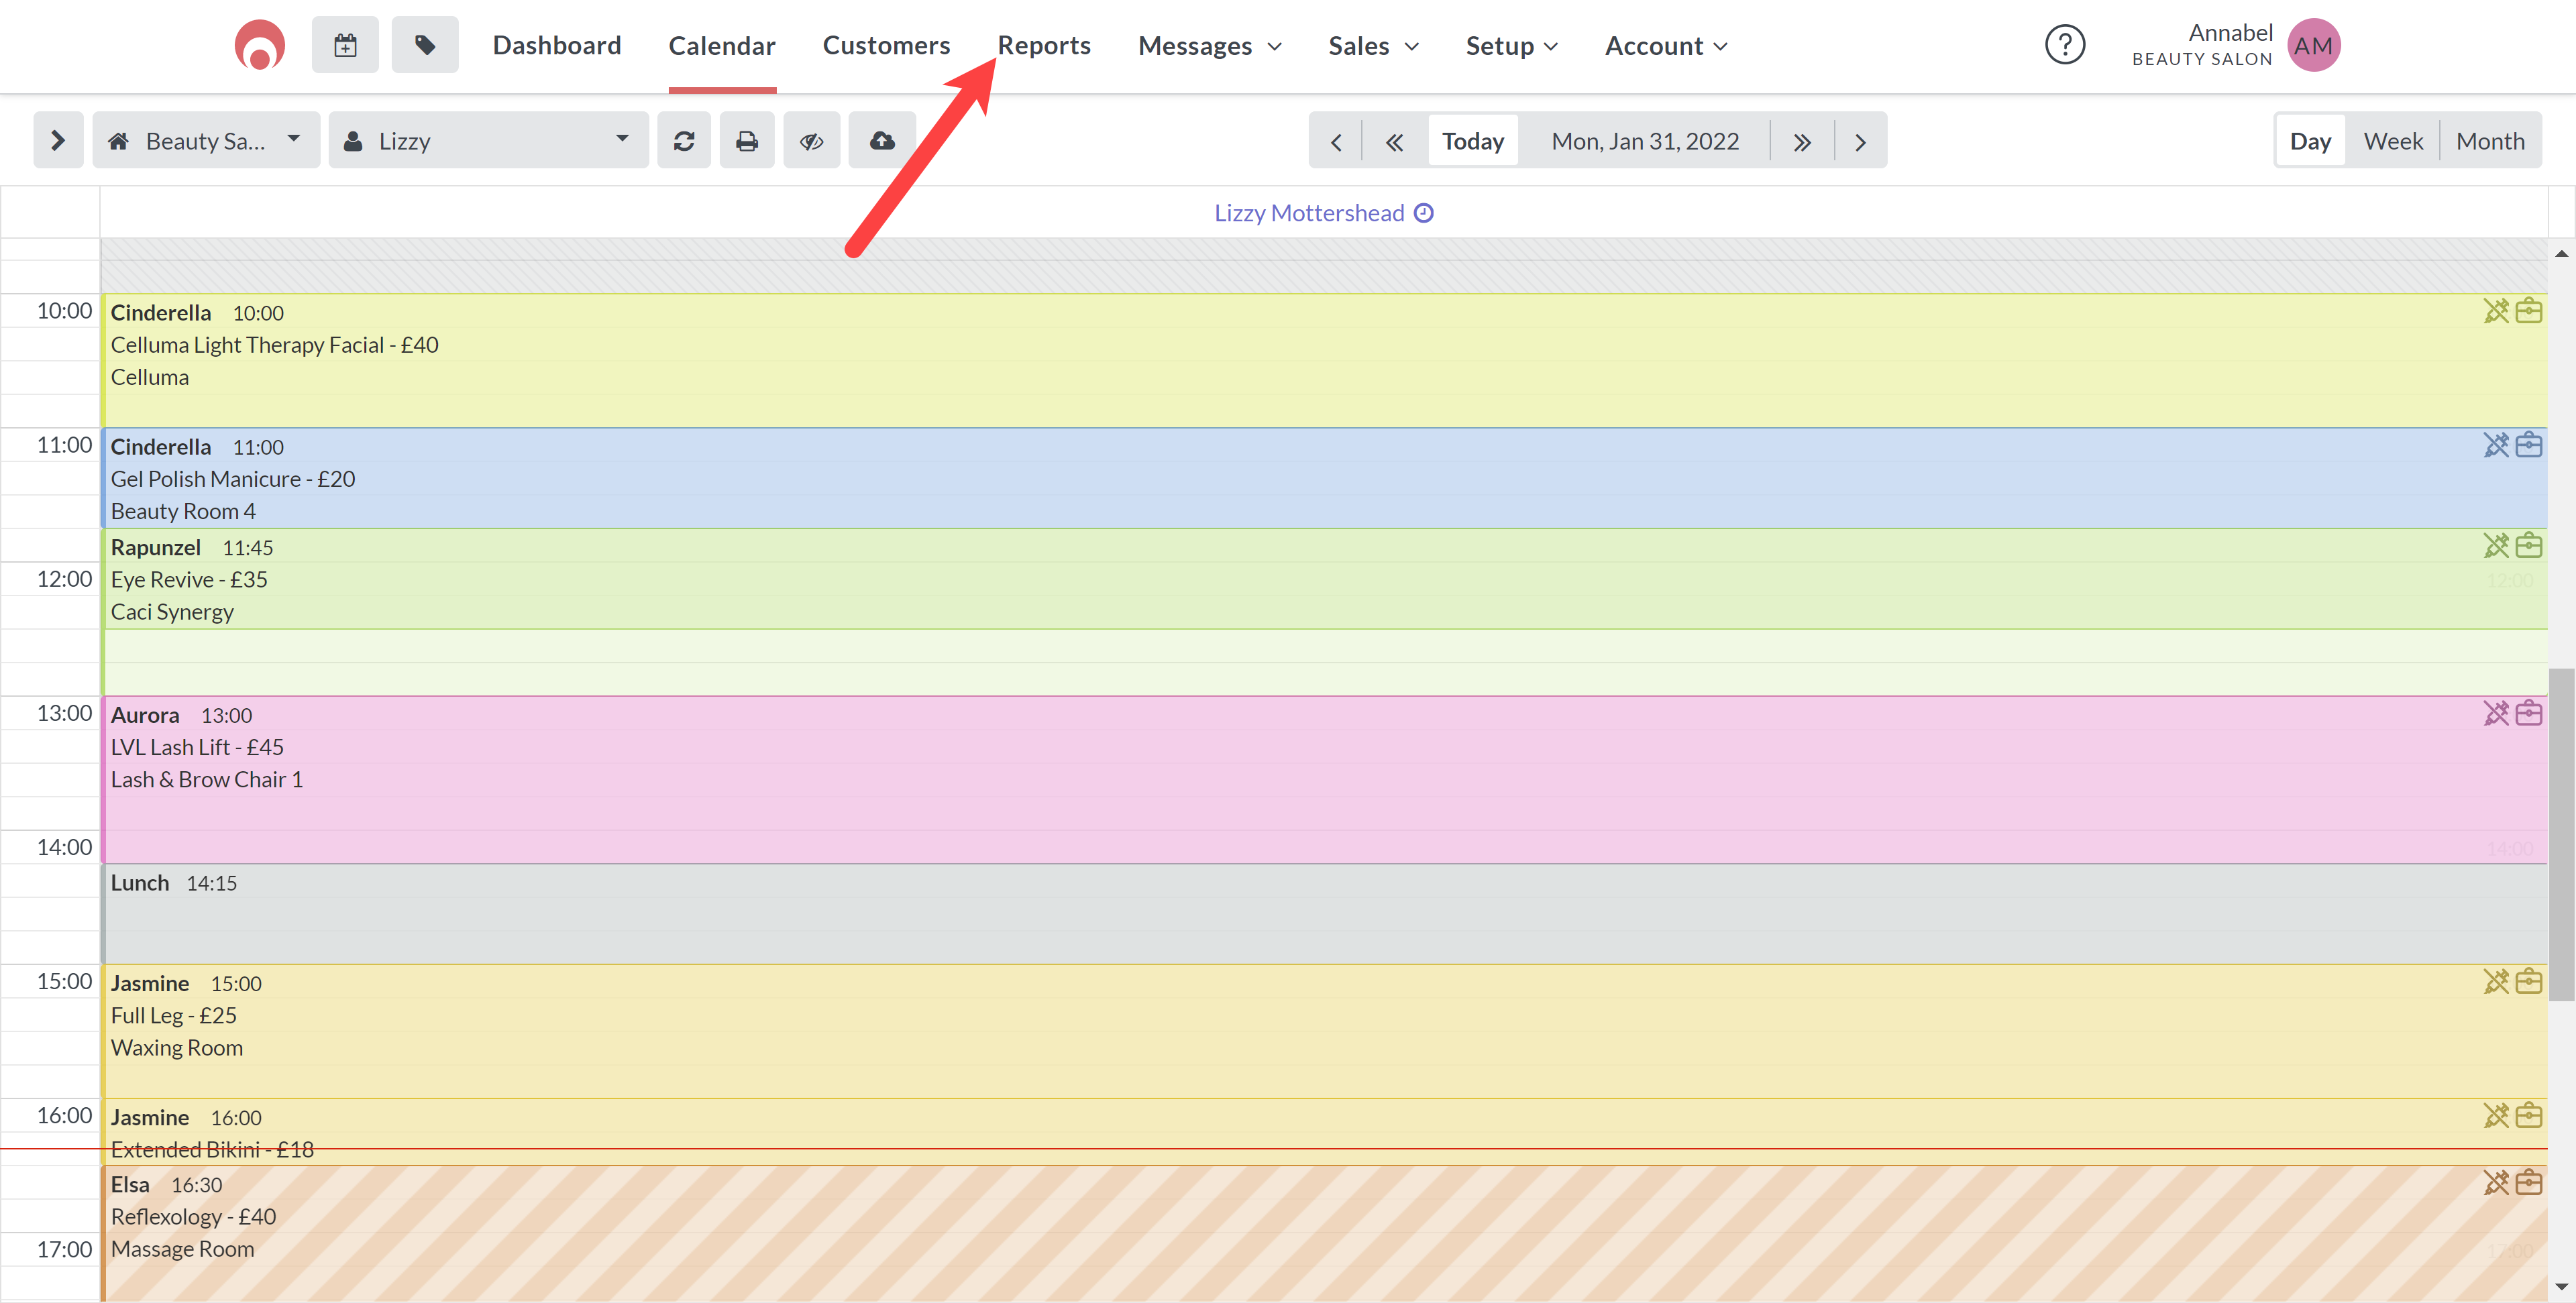2576x1303 pixels.
Task: Switch to Week view
Action: [2393, 141]
